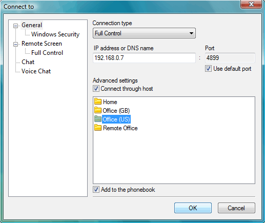Viewport: 265px width, 223px height.
Task: Collapse the General tree node
Action: coord(15,26)
